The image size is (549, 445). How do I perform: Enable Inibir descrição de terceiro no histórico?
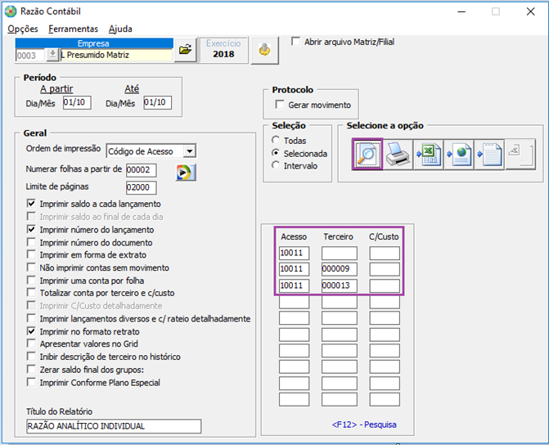pos(31,357)
